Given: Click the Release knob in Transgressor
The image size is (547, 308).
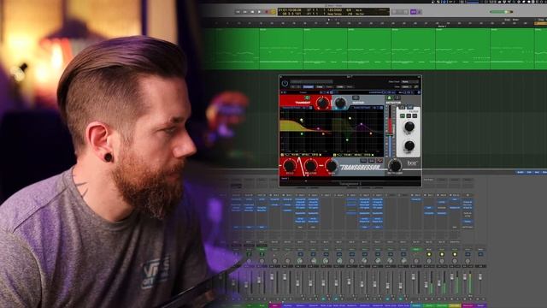Looking at the screenshot, I should (310, 165).
